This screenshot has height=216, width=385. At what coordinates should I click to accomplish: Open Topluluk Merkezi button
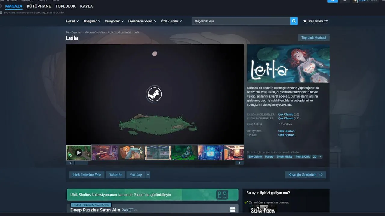click(x=314, y=37)
